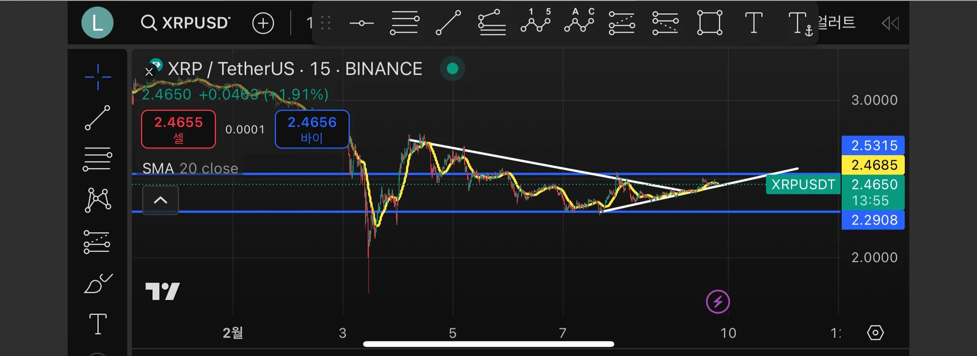Select the upper blue horizontal line
Screen dimensions: 977x356
(486, 174)
